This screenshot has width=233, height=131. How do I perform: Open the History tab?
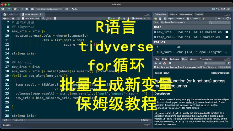click(x=173, y=14)
